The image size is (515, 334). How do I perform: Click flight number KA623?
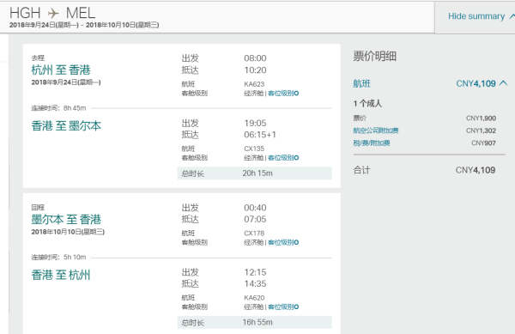point(254,84)
